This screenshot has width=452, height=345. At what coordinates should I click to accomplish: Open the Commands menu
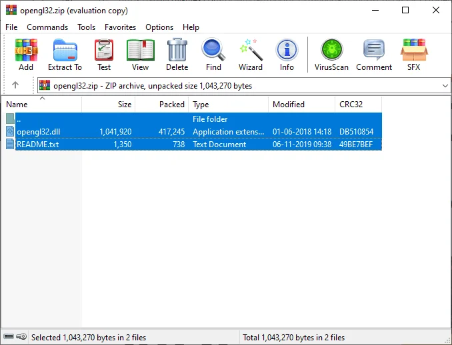click(47, 27)
